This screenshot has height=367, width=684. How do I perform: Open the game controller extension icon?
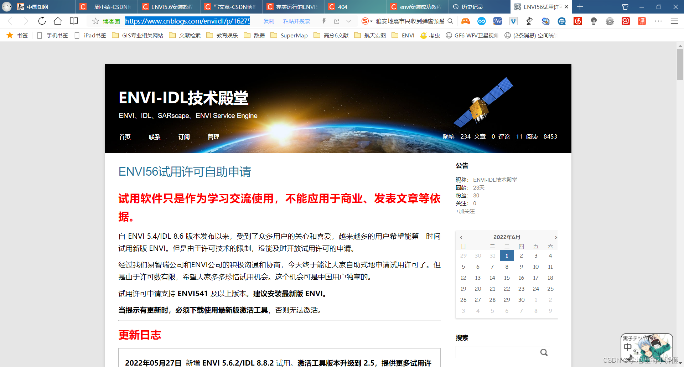pyautogui.click(x=465, y=21)
